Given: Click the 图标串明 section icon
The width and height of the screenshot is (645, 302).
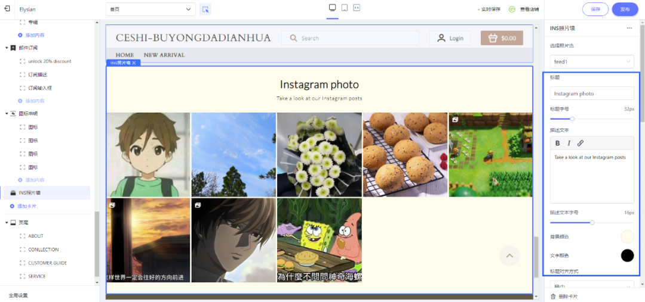Looking at the screenshot, I should click(13, 113).
